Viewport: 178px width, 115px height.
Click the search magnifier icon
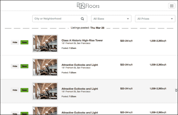tap(82, 19)
